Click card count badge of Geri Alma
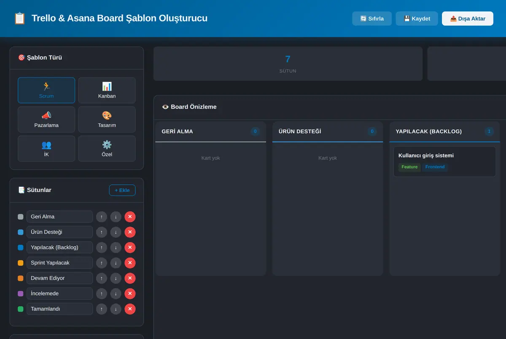Image resolution: width=506 pixels, height=339 pixels. (255, 132)
